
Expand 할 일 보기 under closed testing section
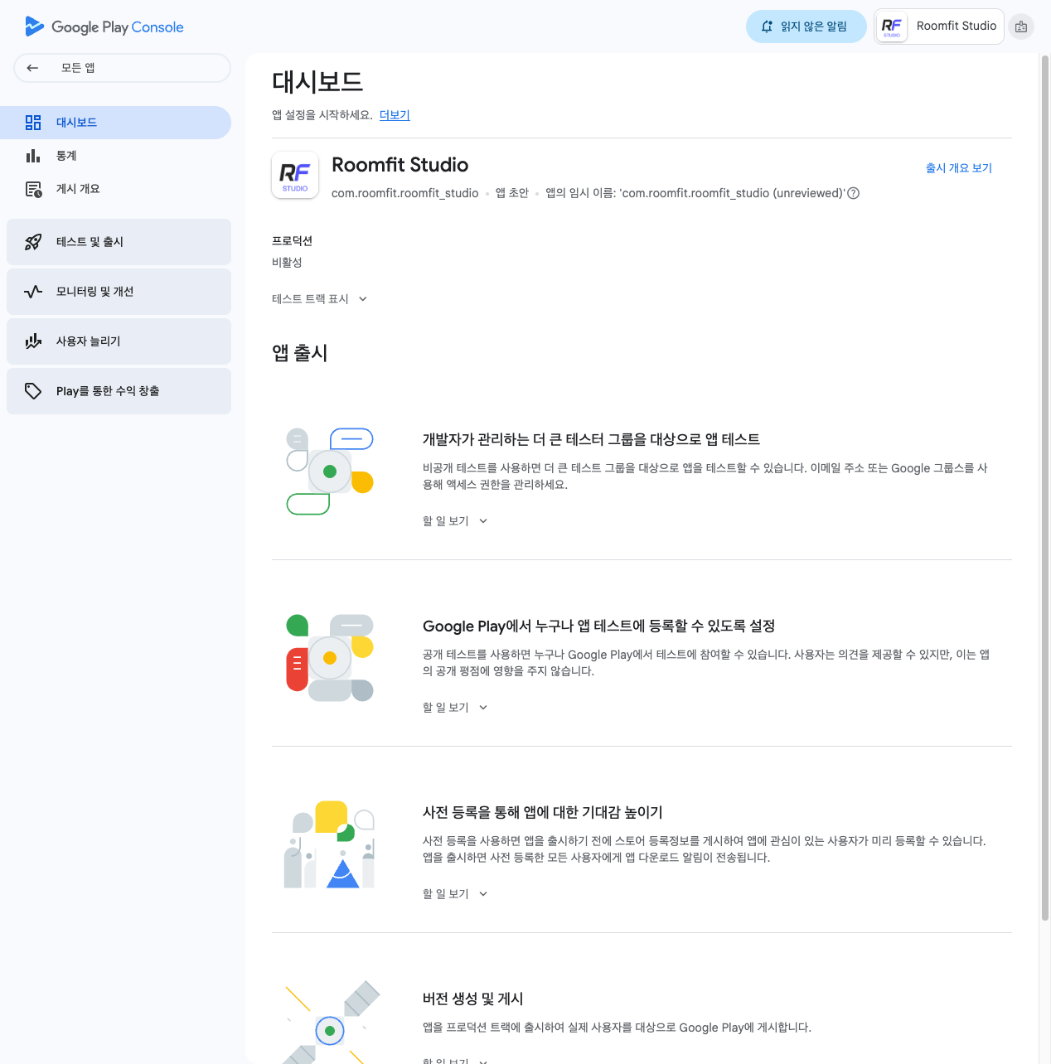455,521
